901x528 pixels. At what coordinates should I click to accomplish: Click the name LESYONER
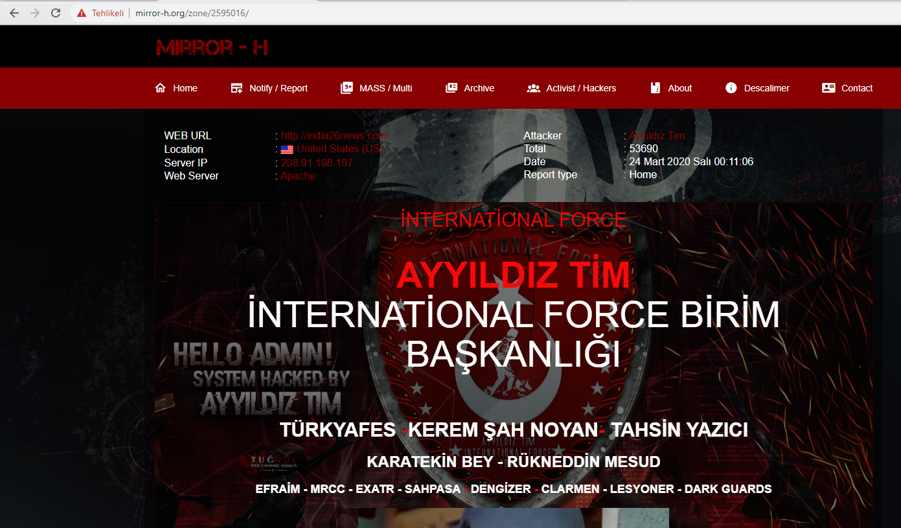[641, 489]
